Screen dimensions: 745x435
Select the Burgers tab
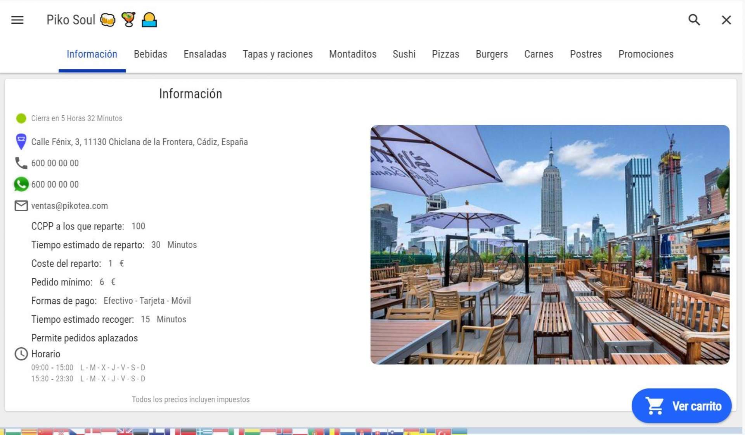pos(491,54)
